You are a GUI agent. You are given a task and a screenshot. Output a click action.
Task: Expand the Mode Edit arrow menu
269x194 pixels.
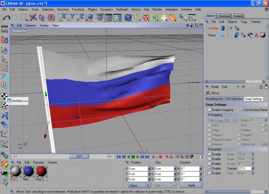coord(238,87)
